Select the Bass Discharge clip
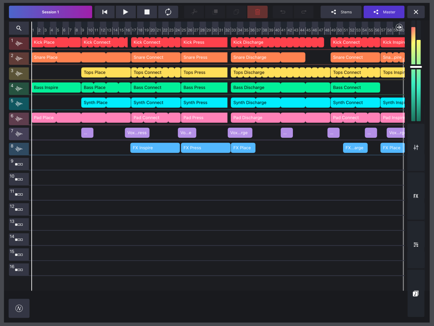This screenshot has height=326, width=434. [280, 88]
